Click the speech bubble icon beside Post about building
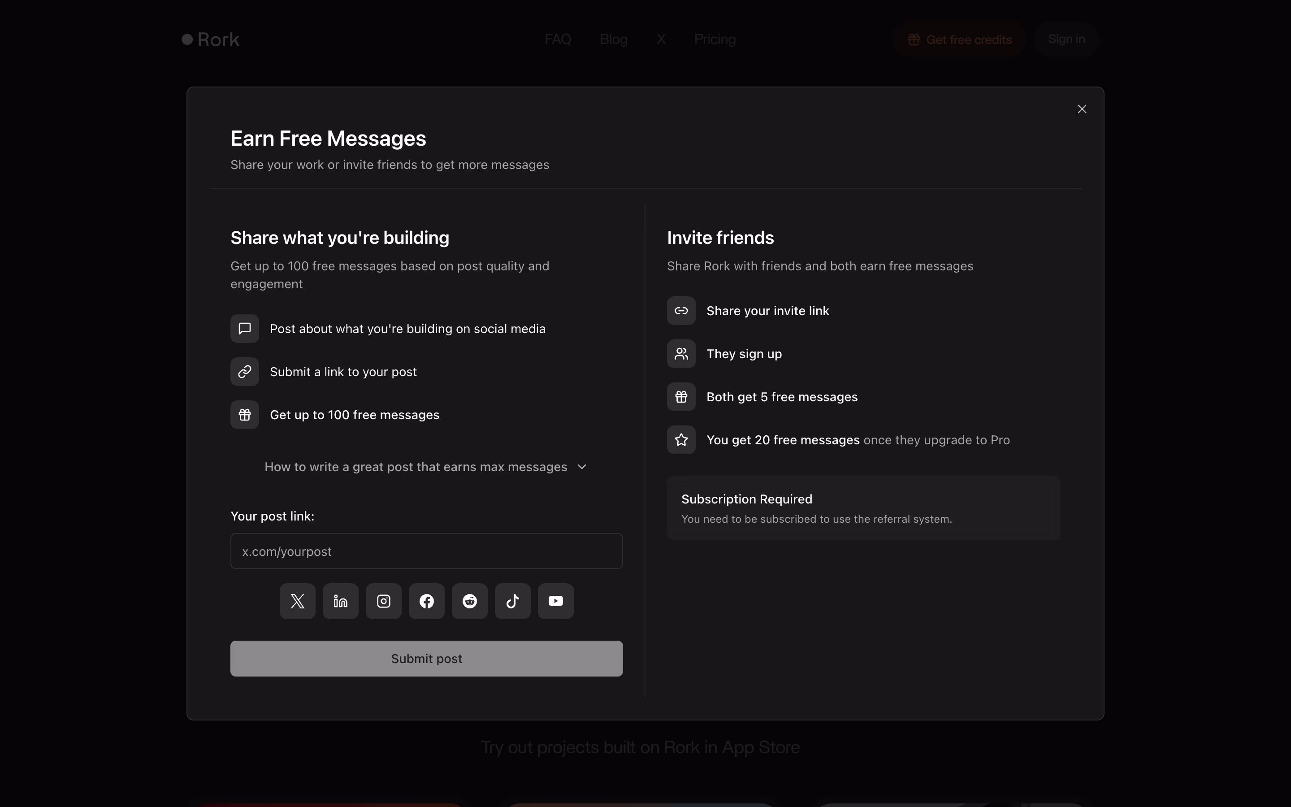This screenshot has height=807, width=1291. click(244, 329)
